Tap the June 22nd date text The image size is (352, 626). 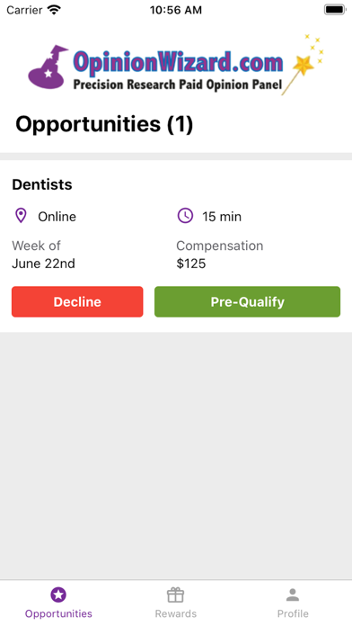pos(43,264)
